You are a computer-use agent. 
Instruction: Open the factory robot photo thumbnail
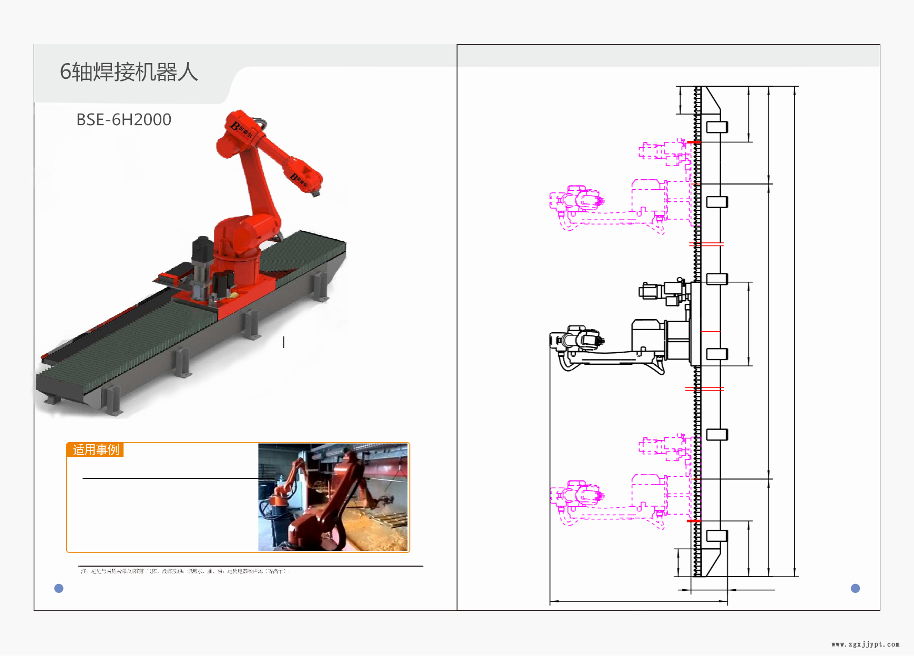(x=333, y=497)
